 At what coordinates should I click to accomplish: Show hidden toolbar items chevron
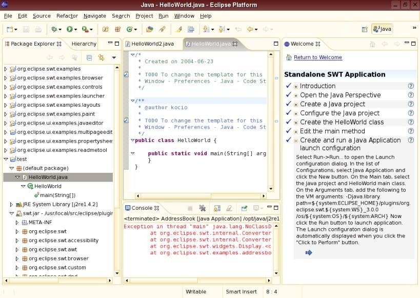click(414, 28)
